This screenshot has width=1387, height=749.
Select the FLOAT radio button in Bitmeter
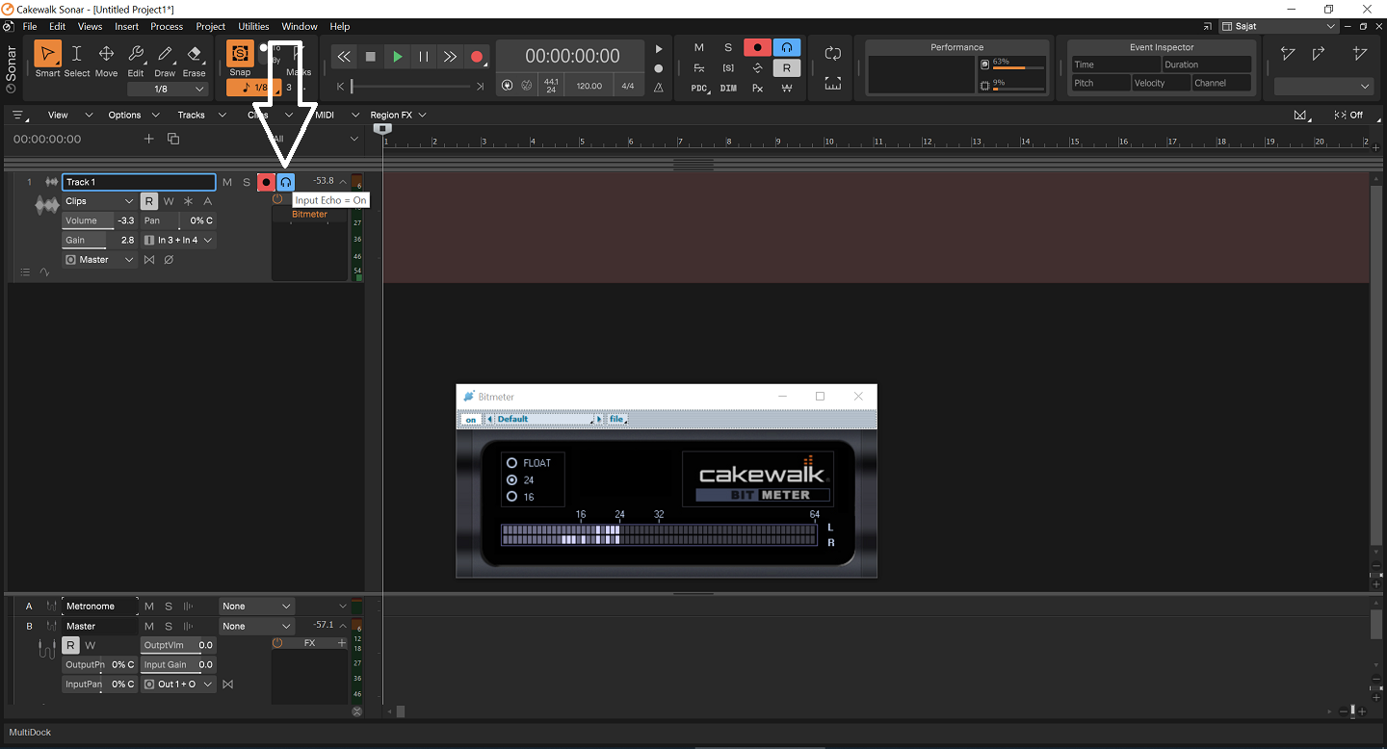coord(512,463)
